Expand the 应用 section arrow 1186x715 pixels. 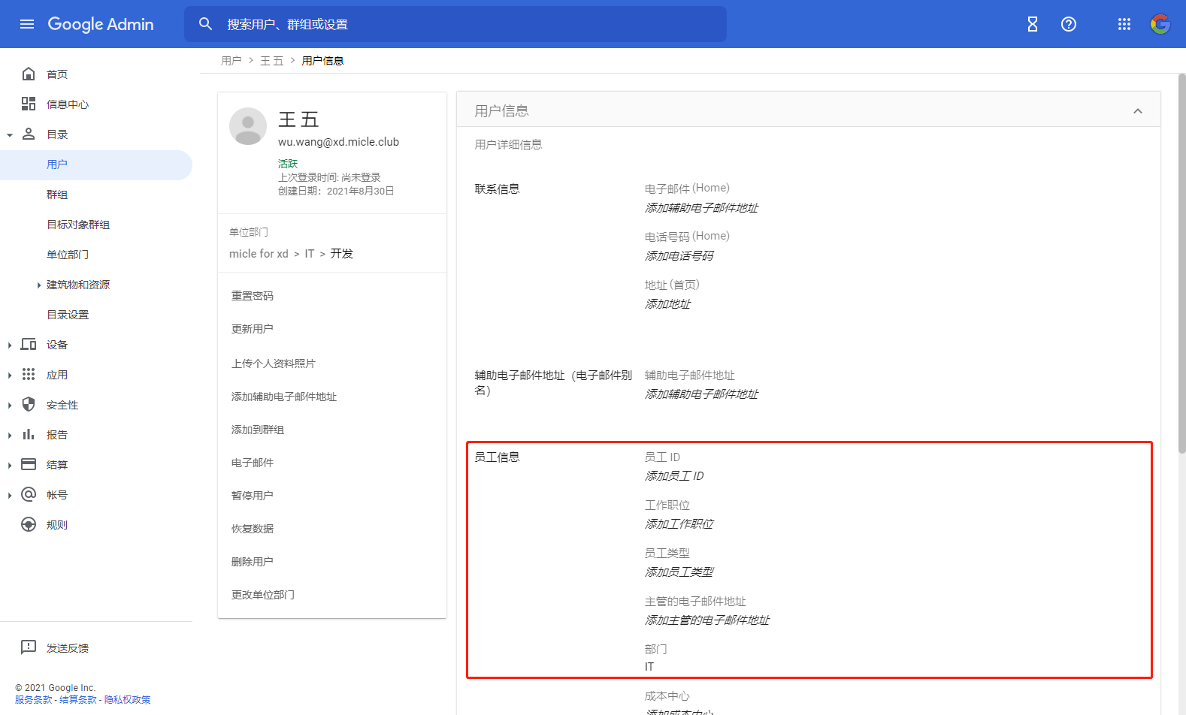point(10,375)
